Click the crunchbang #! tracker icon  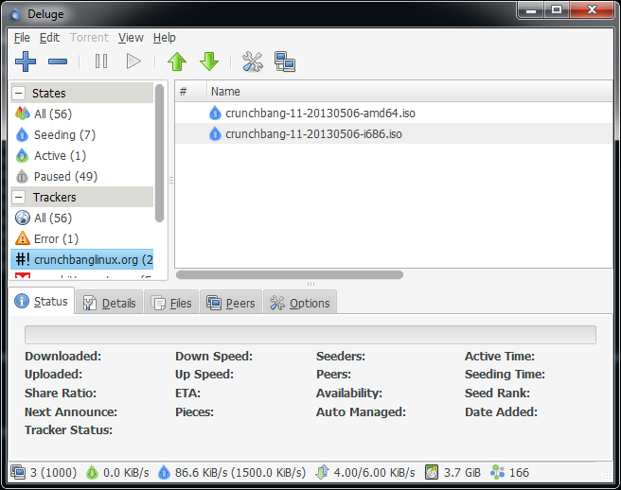pyautogui.click(x=22, y=259)
